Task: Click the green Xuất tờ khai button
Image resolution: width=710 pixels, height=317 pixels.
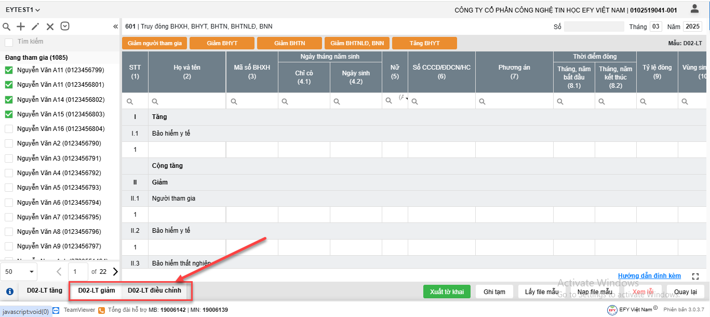Action: click(x=447, y=292)
